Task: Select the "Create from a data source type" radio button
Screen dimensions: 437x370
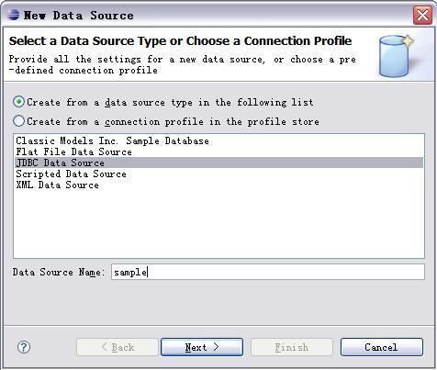Action: (19, 102)
